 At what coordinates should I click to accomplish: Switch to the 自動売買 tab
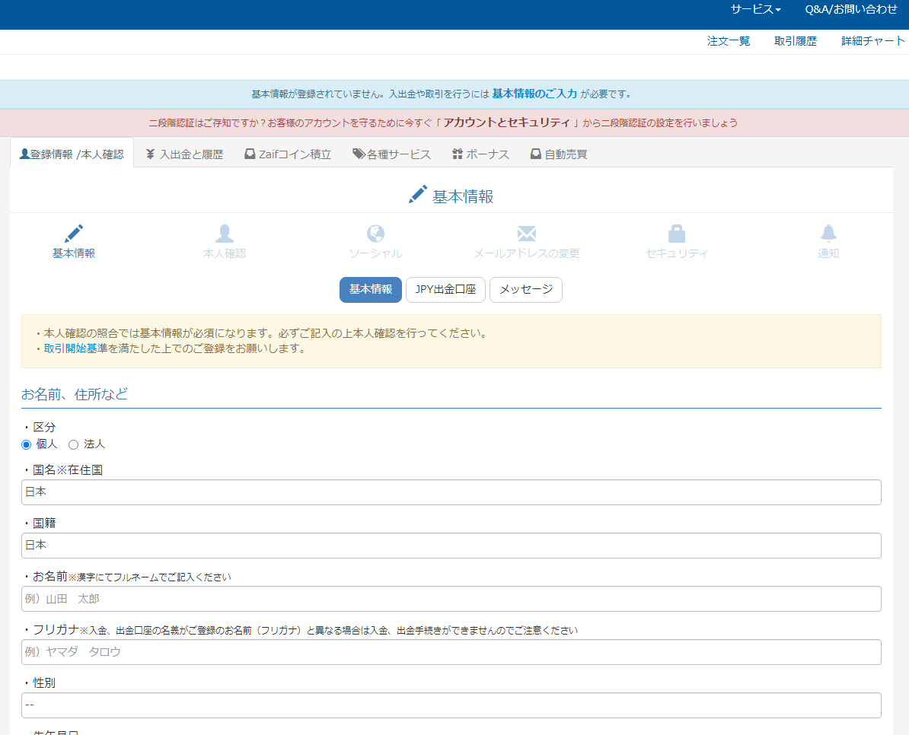tap(559, 153)
